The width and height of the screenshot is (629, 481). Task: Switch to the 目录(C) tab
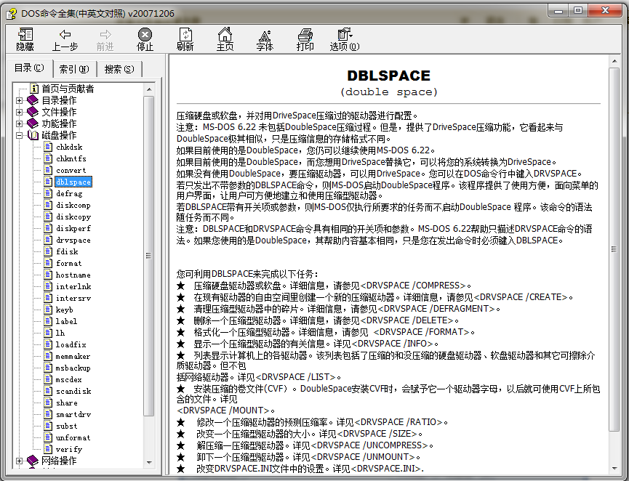(29, 68)
